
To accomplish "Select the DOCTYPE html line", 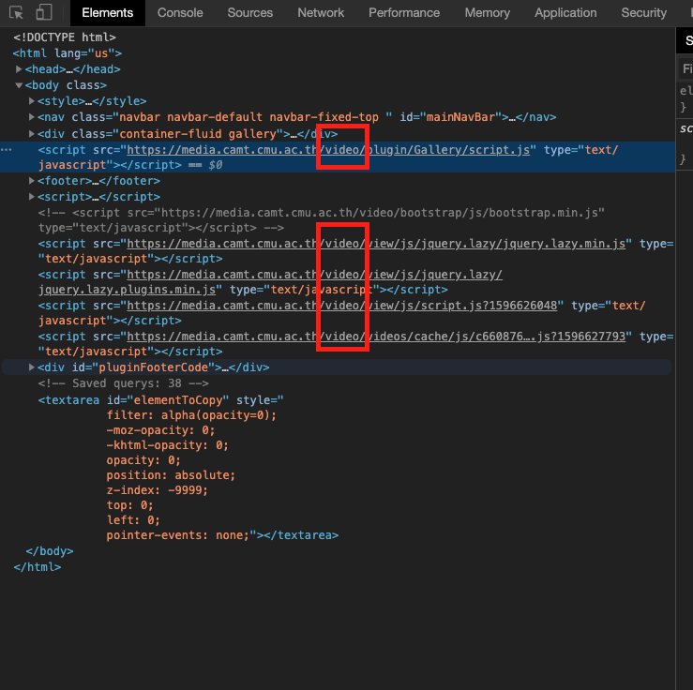I will point(65,37).
